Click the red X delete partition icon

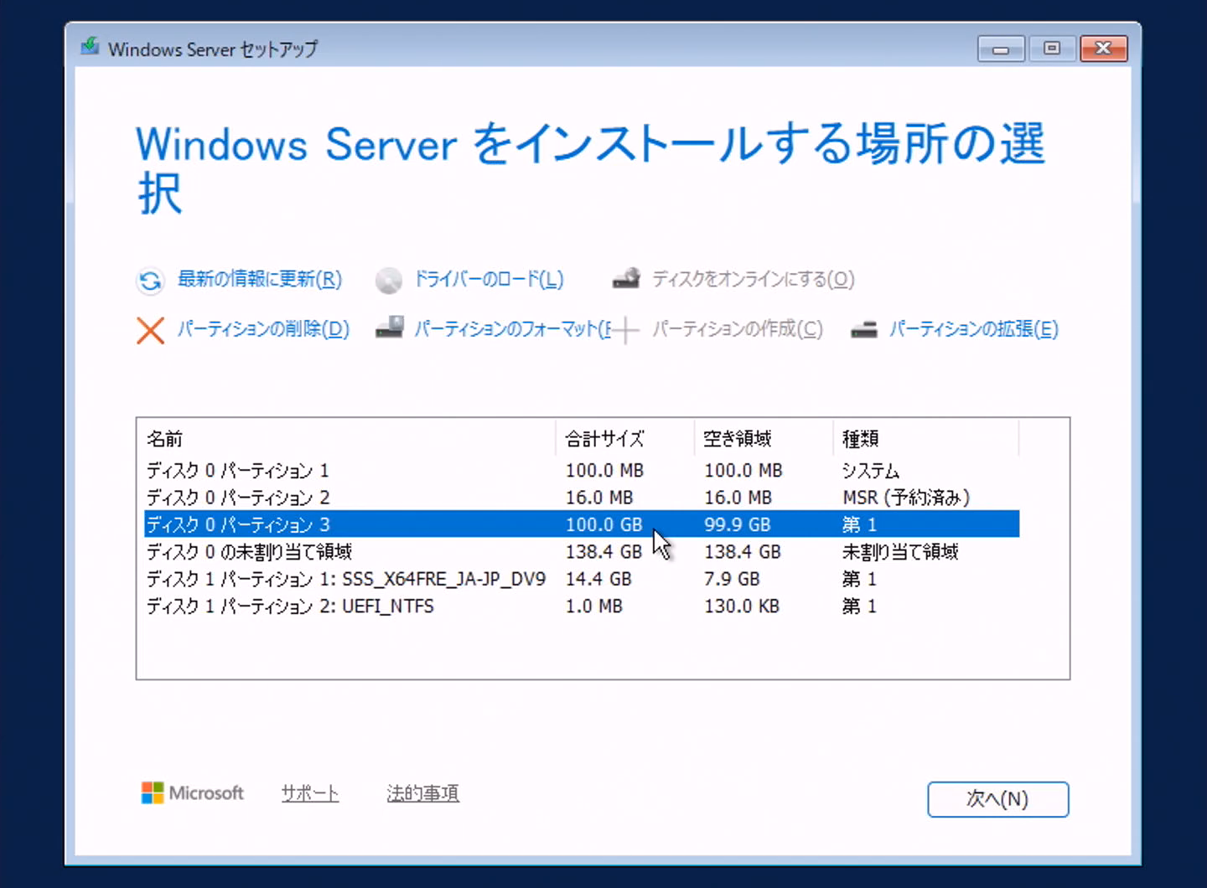tap(150, 330)
